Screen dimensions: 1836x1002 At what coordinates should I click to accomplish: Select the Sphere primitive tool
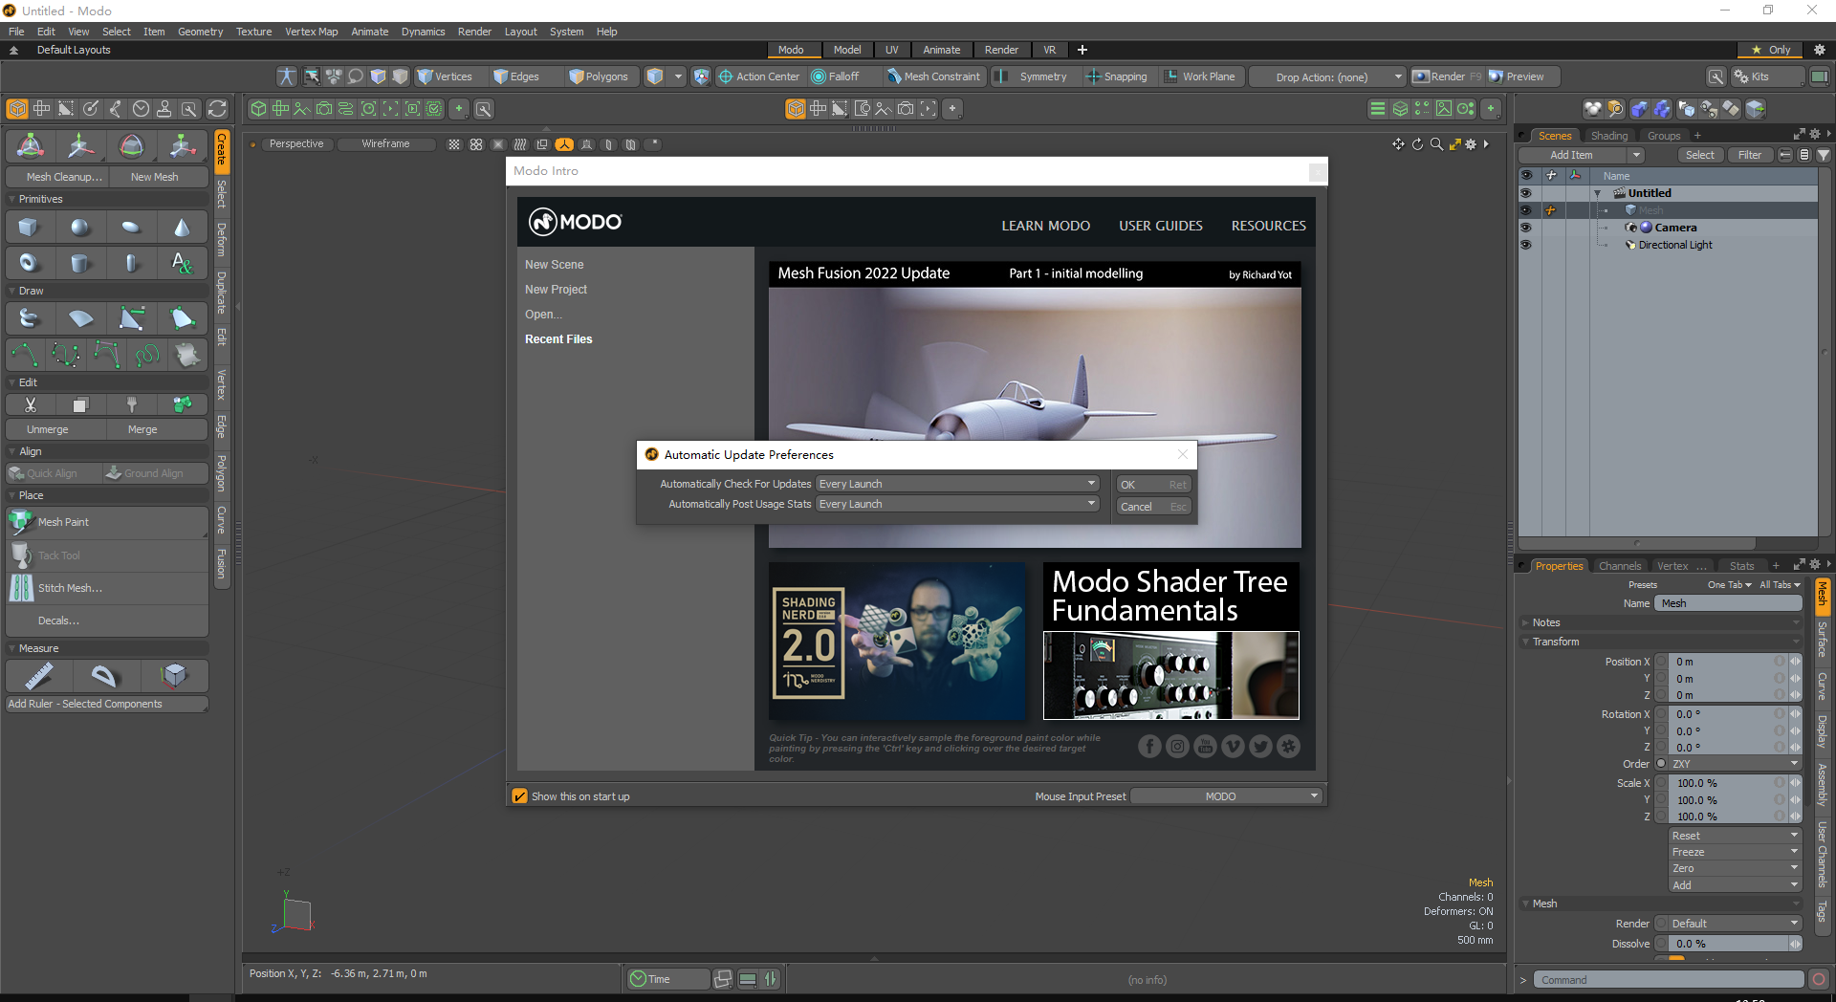pyautogui.click(x=80, y=228)
